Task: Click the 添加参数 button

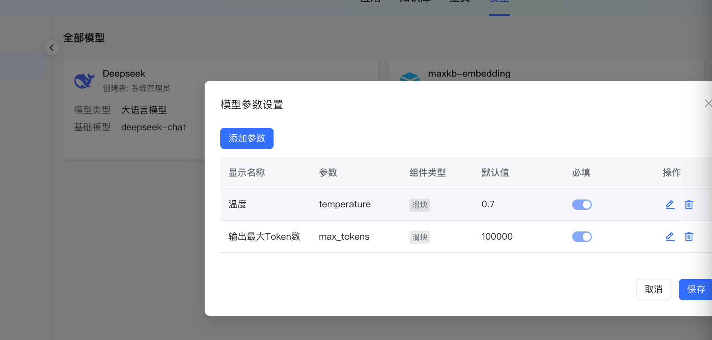Action: tap(246, 138)
